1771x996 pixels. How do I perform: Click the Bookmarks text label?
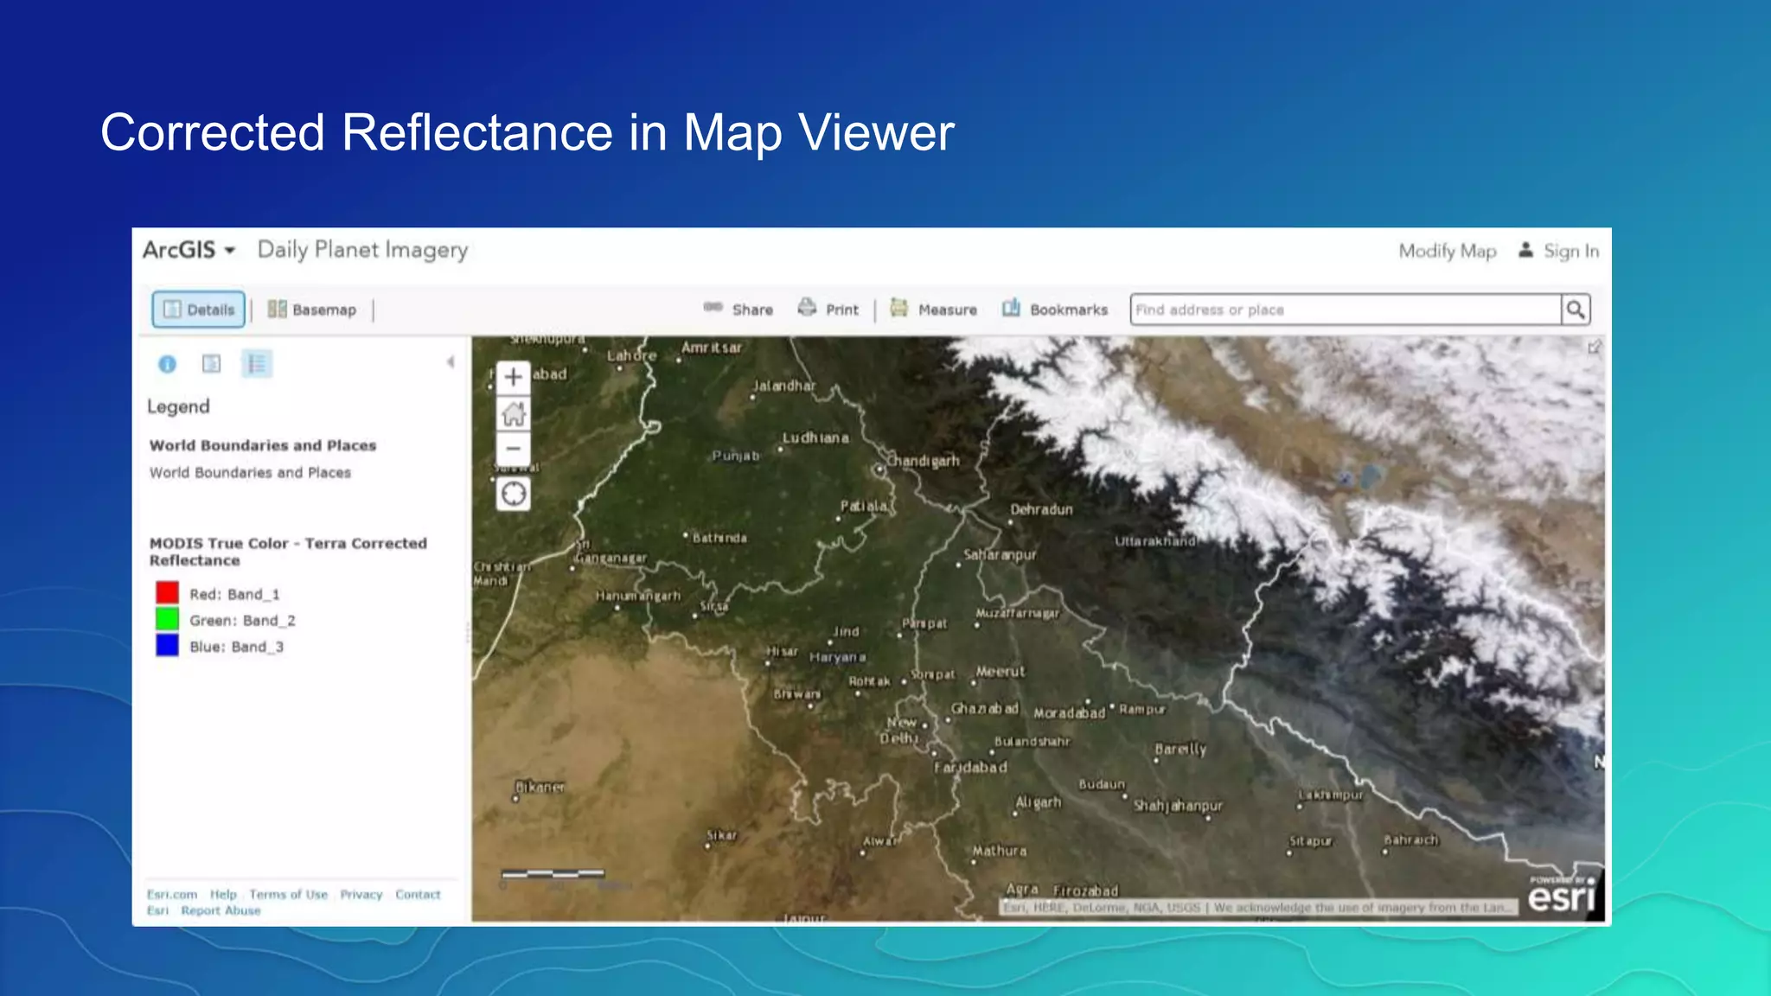pos(1069,310)
